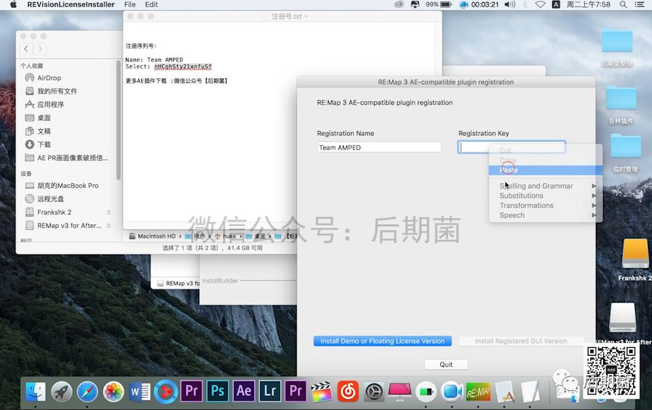Expand the Speech submenu
Screen dimensions: 652x410
(546, 215)
